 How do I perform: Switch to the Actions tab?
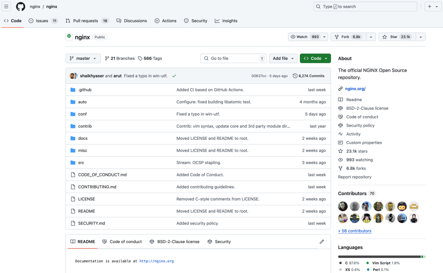point(166,21)
